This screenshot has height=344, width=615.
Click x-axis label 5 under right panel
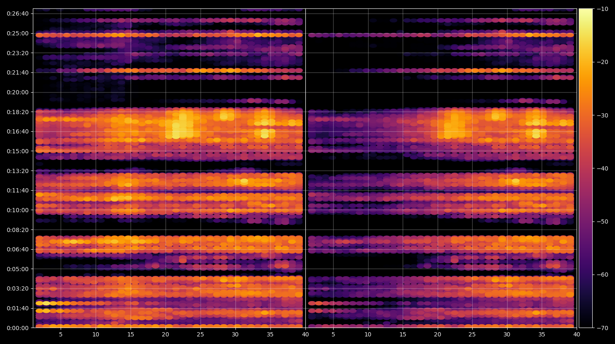333,335
